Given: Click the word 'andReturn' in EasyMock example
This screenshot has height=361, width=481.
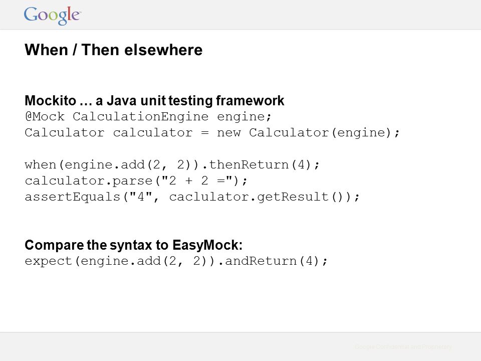Looking at the screenshot, I should pyautogui.click(x=261, y=261).
